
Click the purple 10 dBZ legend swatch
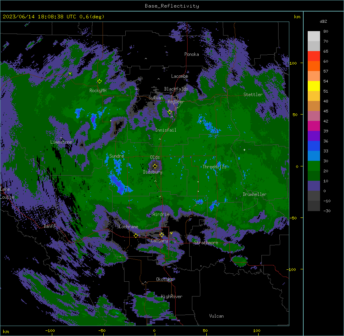click(x=314, y=186)
